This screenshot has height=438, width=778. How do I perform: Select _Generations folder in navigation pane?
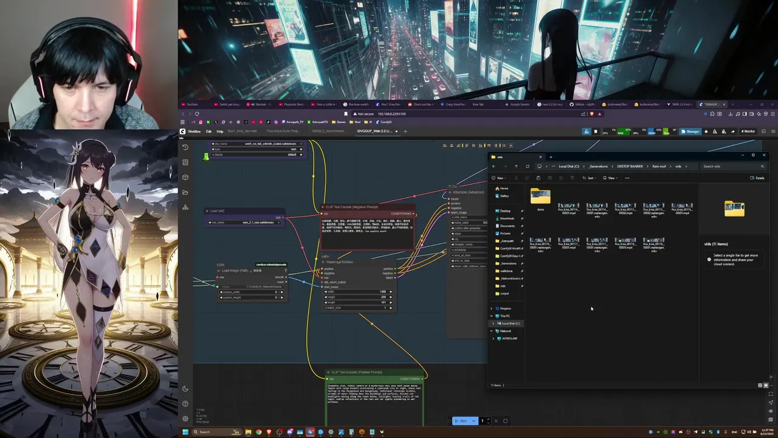point(508,263)
